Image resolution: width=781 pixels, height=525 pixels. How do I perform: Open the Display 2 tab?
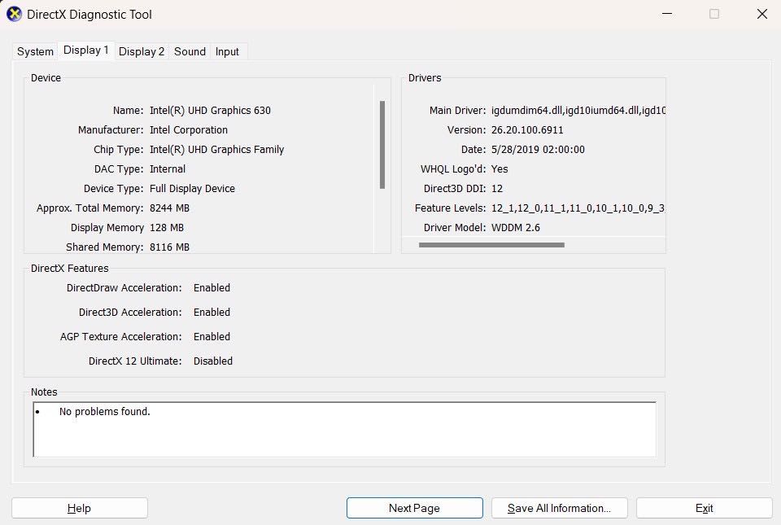(x=141, y=51)
